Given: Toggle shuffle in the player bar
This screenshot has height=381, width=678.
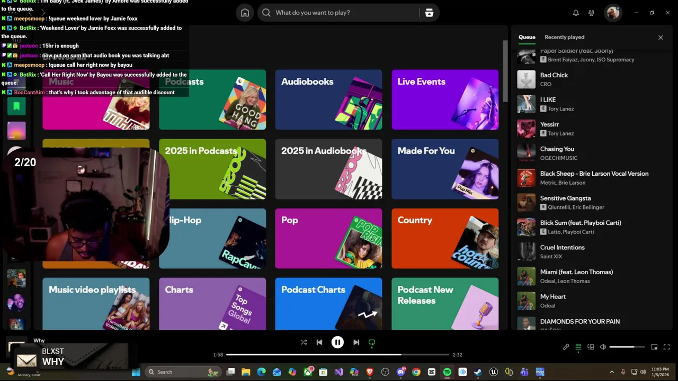Looking at the screenshot, I should 304,342.
